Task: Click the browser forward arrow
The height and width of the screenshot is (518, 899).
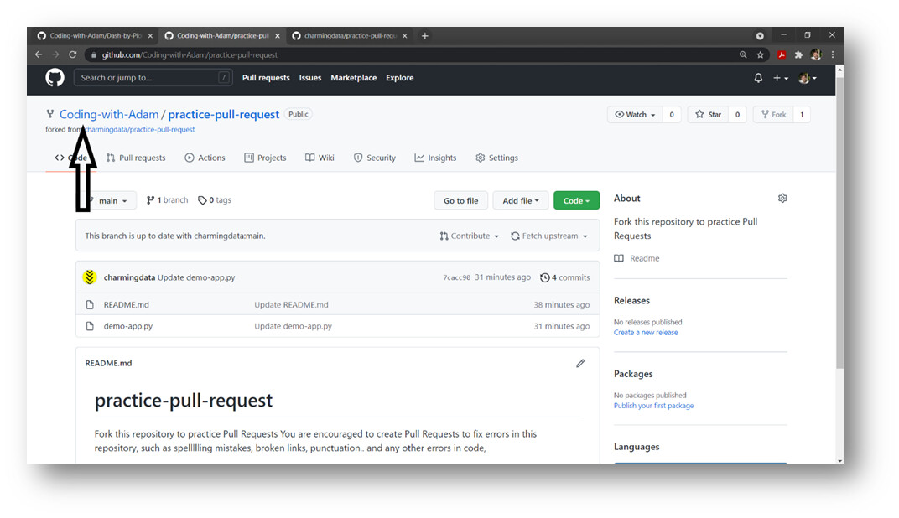Action: (55, 54)
